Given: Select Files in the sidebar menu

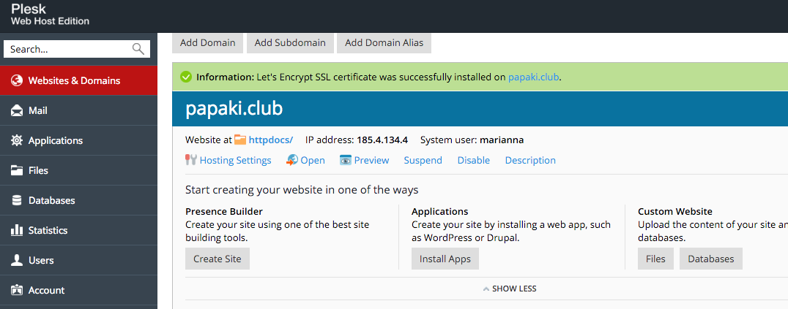Looking at the screenshot, I should point(78,170).
